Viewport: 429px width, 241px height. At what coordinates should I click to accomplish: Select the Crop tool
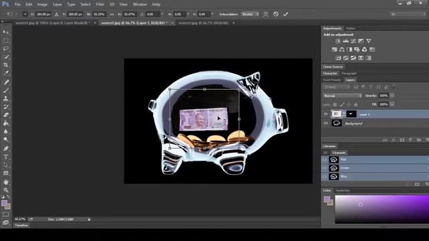coord(6,65)
